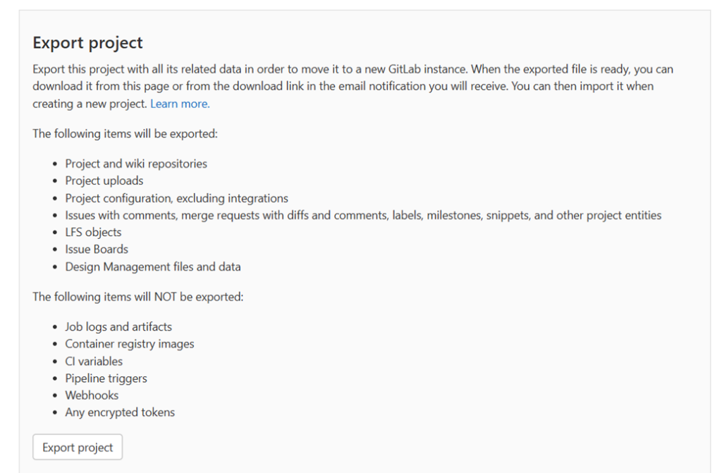This screenshot has width=722, height=473.
Task: Click the "Job logs and artifacts" item
Action: coord(118,327)
